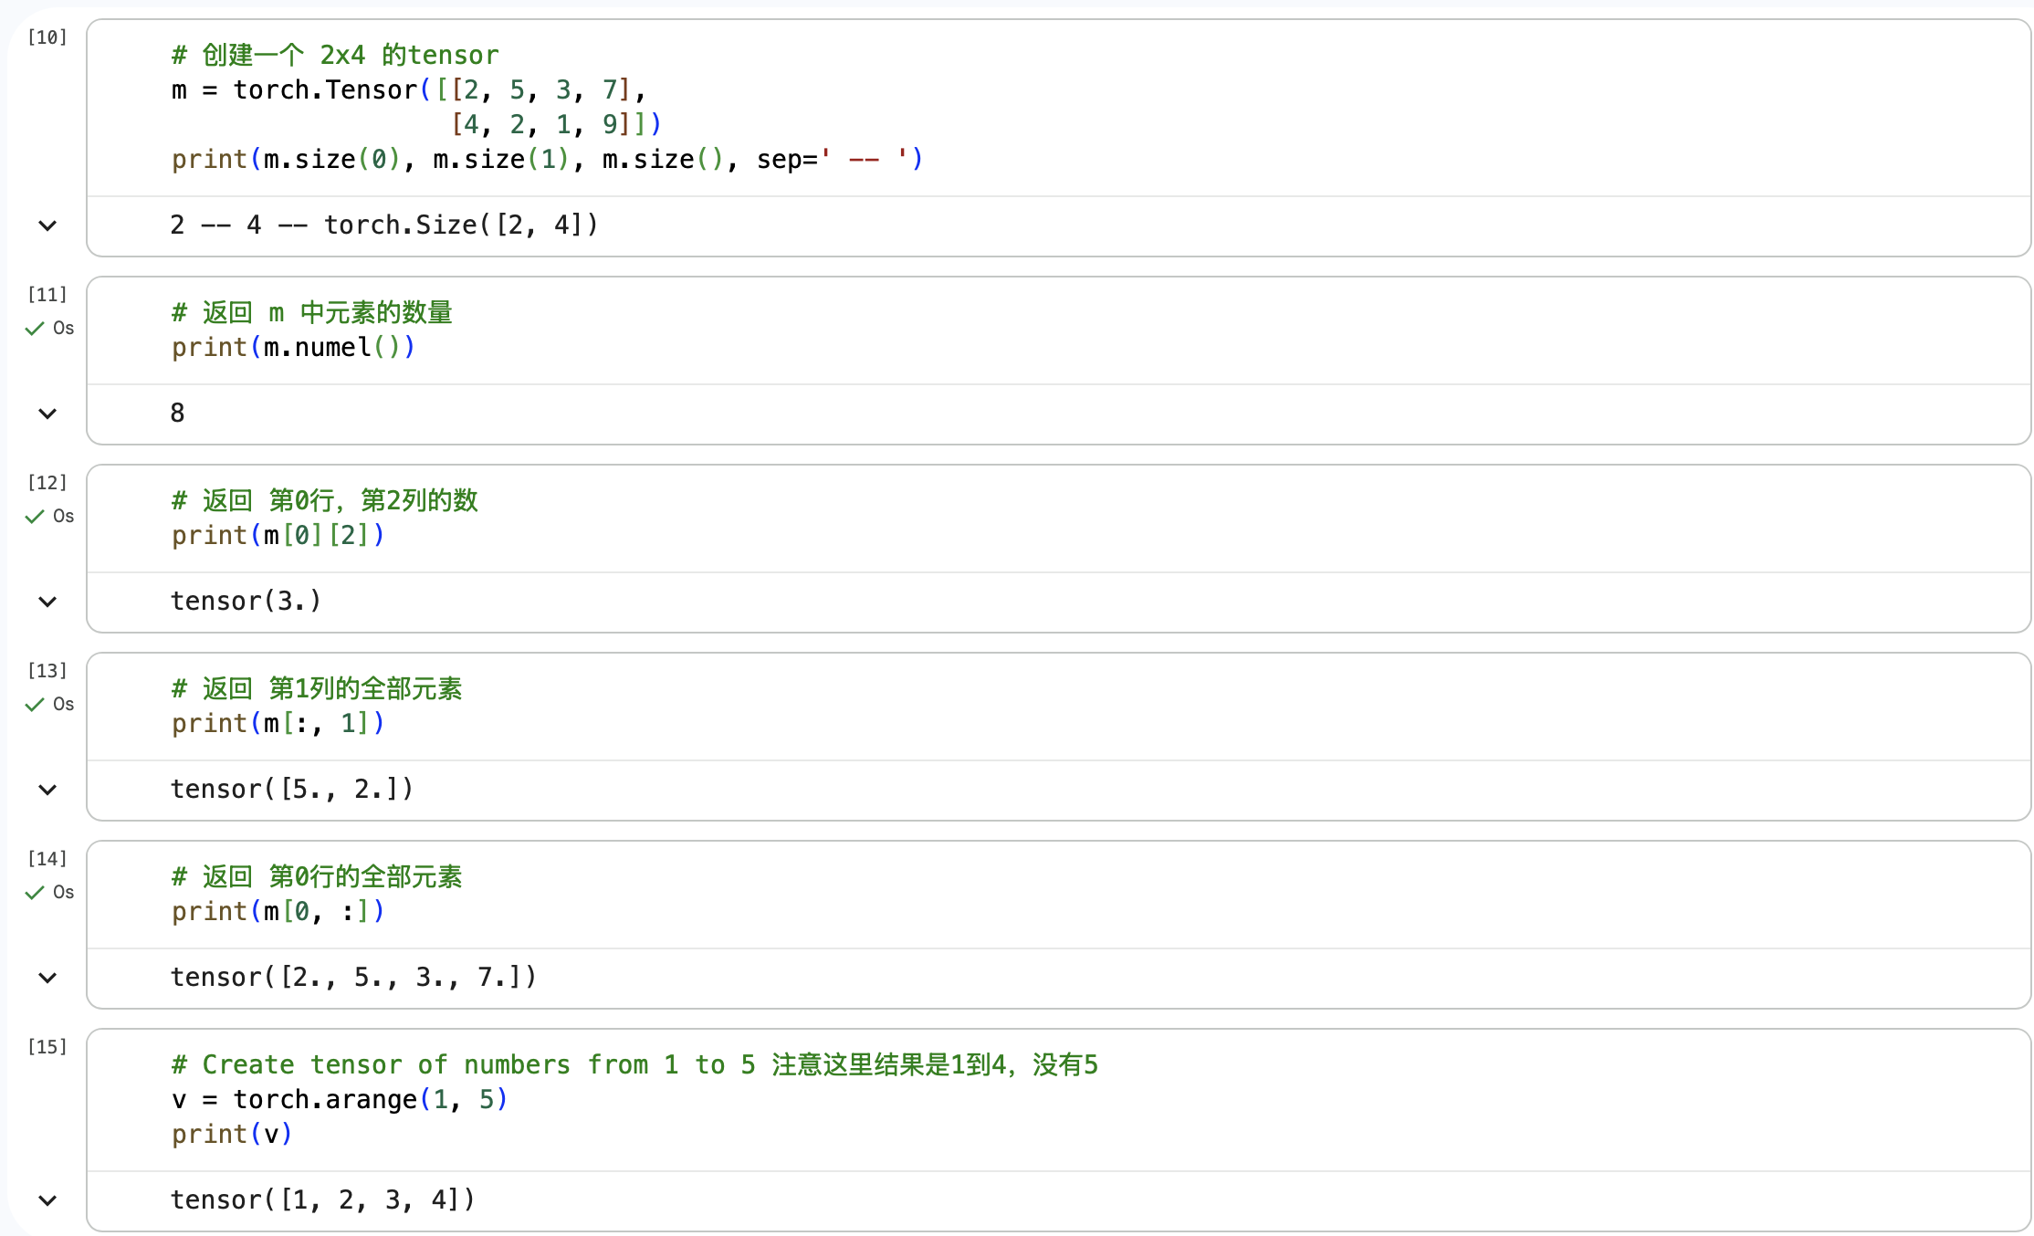Click the execution count label [15]

47,1047
